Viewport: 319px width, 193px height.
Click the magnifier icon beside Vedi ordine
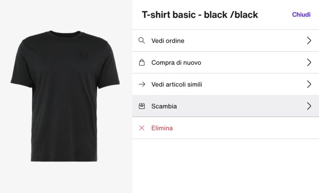142,41
